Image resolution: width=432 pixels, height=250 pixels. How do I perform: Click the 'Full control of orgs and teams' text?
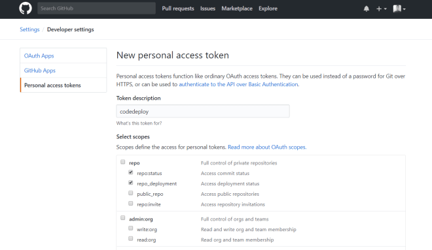(x=234, y=219)
